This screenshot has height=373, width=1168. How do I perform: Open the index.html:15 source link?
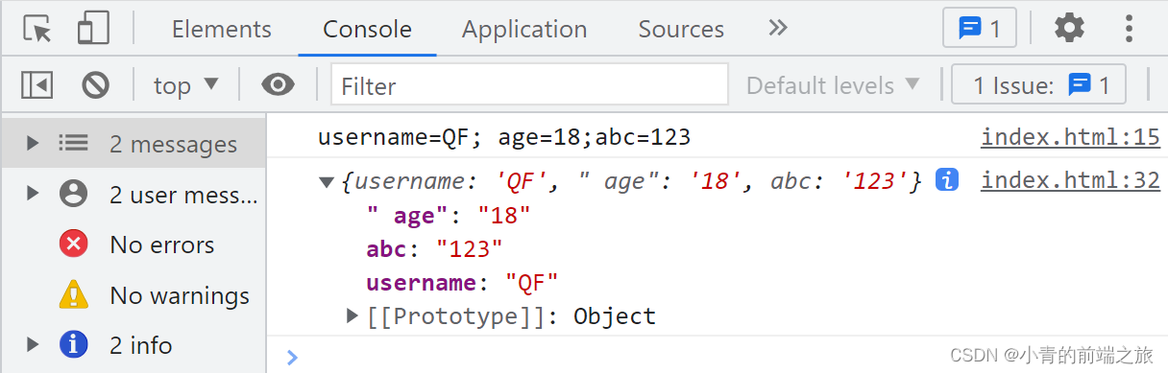[x=1070, y=137]
